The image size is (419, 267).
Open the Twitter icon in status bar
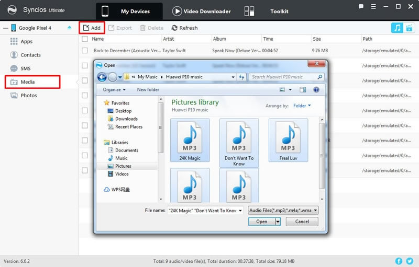410,261
